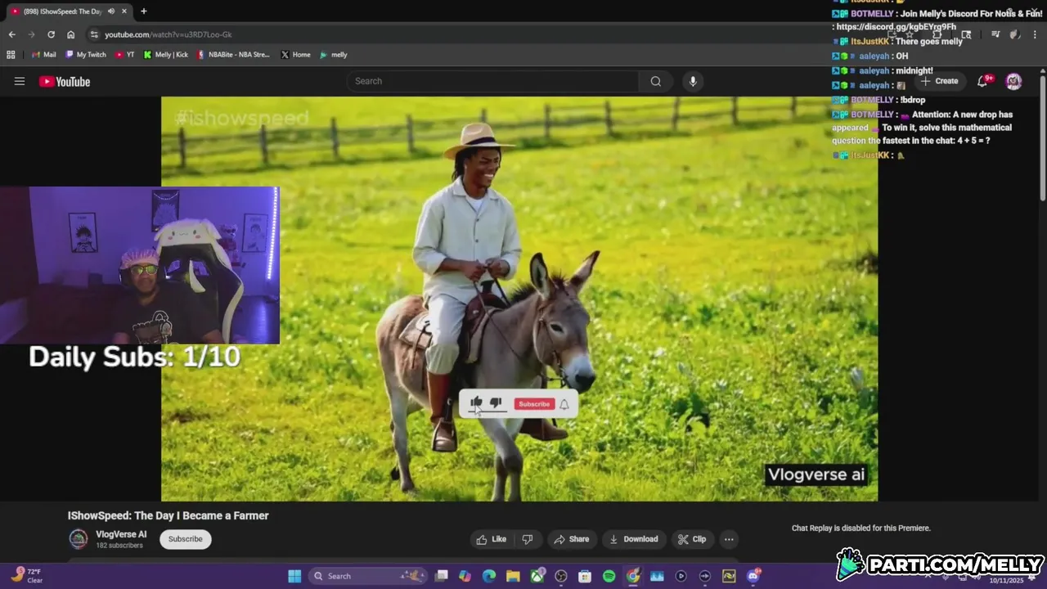Mute the tab via speaker icon

coord(111,11)
